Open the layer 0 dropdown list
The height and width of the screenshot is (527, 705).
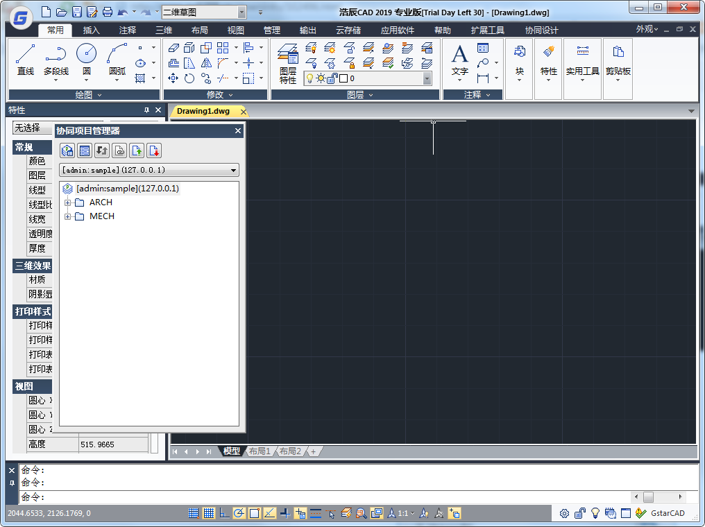(427, 78)
